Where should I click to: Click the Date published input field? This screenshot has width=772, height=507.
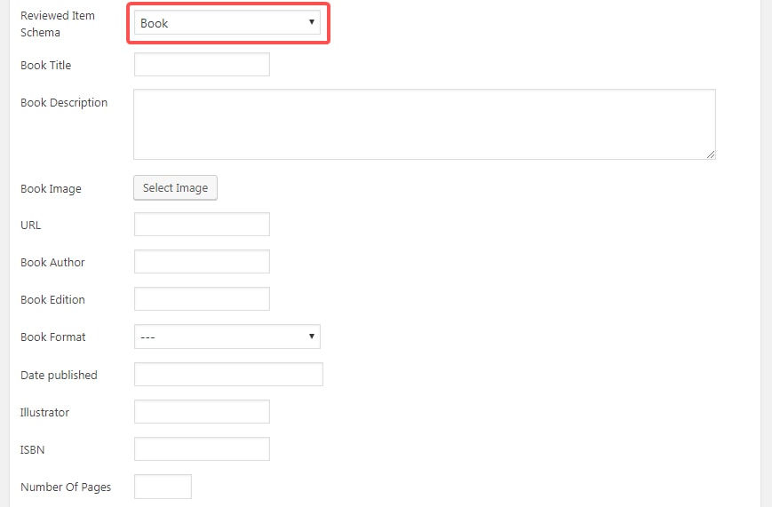(x=228, y=375)
